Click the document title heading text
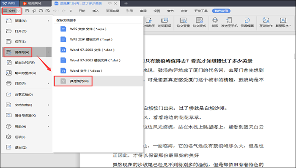The image size is (296, 168). (x=198, y=61)
